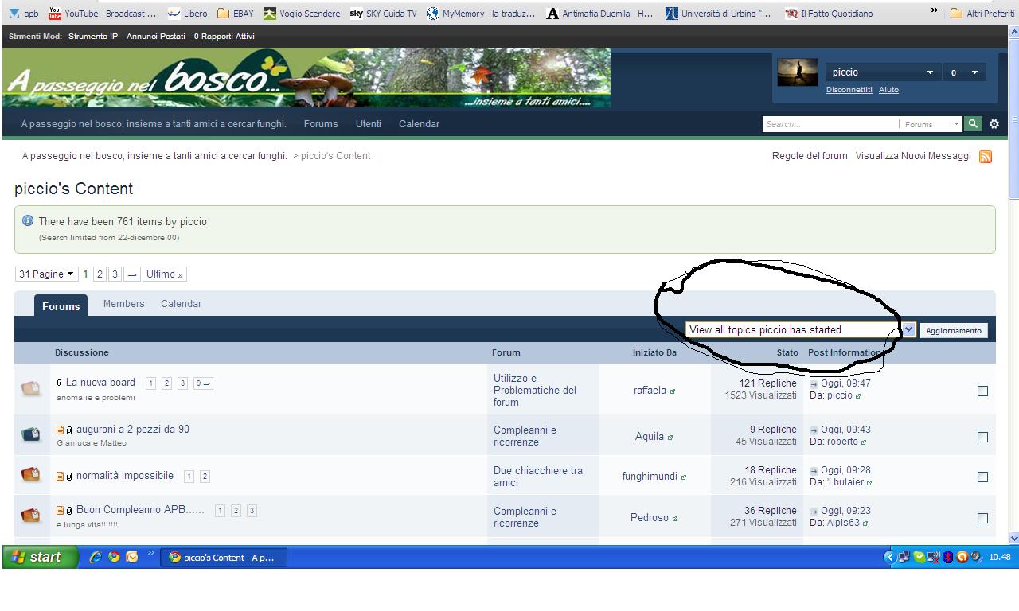This screenshot has width=1019, height=611.
Task: Click the next page arrow in pagination
Action: [132, 274]
